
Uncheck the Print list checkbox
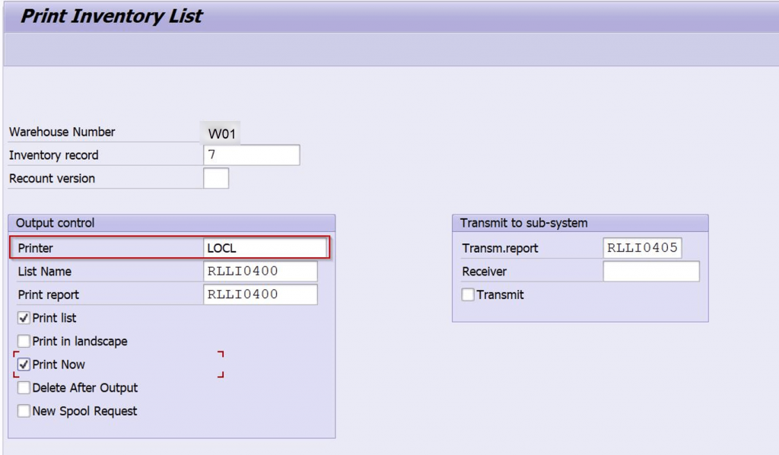[24, 318]
